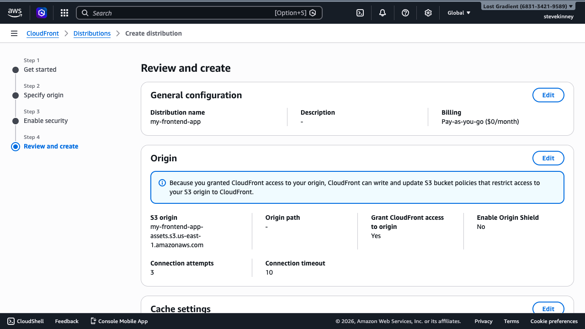Go to the Distributions breadcrumb link
The width and height of the screenshot is (585, 329).
tap(92, 33)
